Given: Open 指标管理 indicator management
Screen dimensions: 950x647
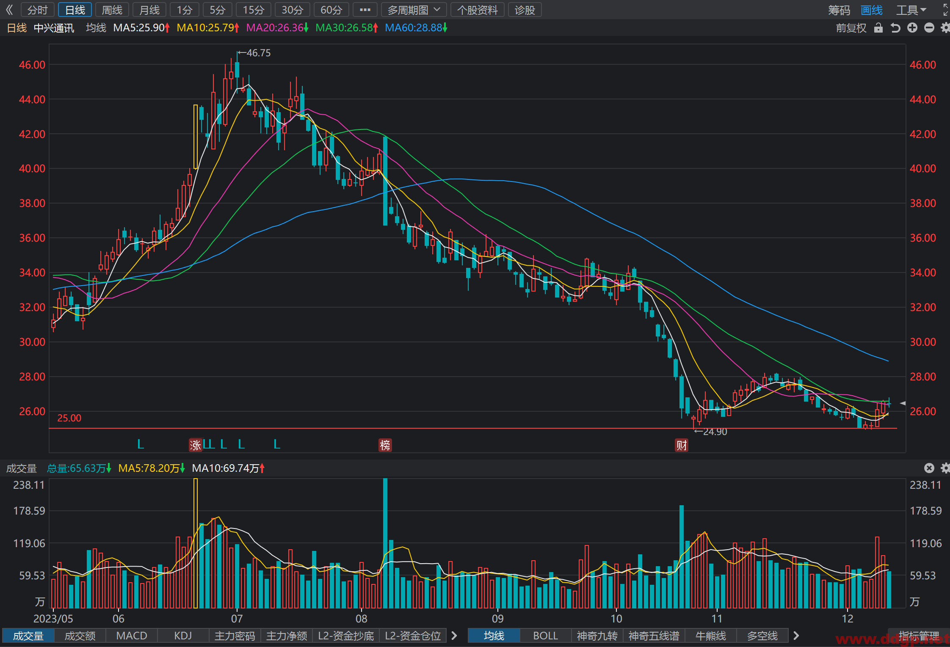Looking at the screenshot, I should click(919, 636).
